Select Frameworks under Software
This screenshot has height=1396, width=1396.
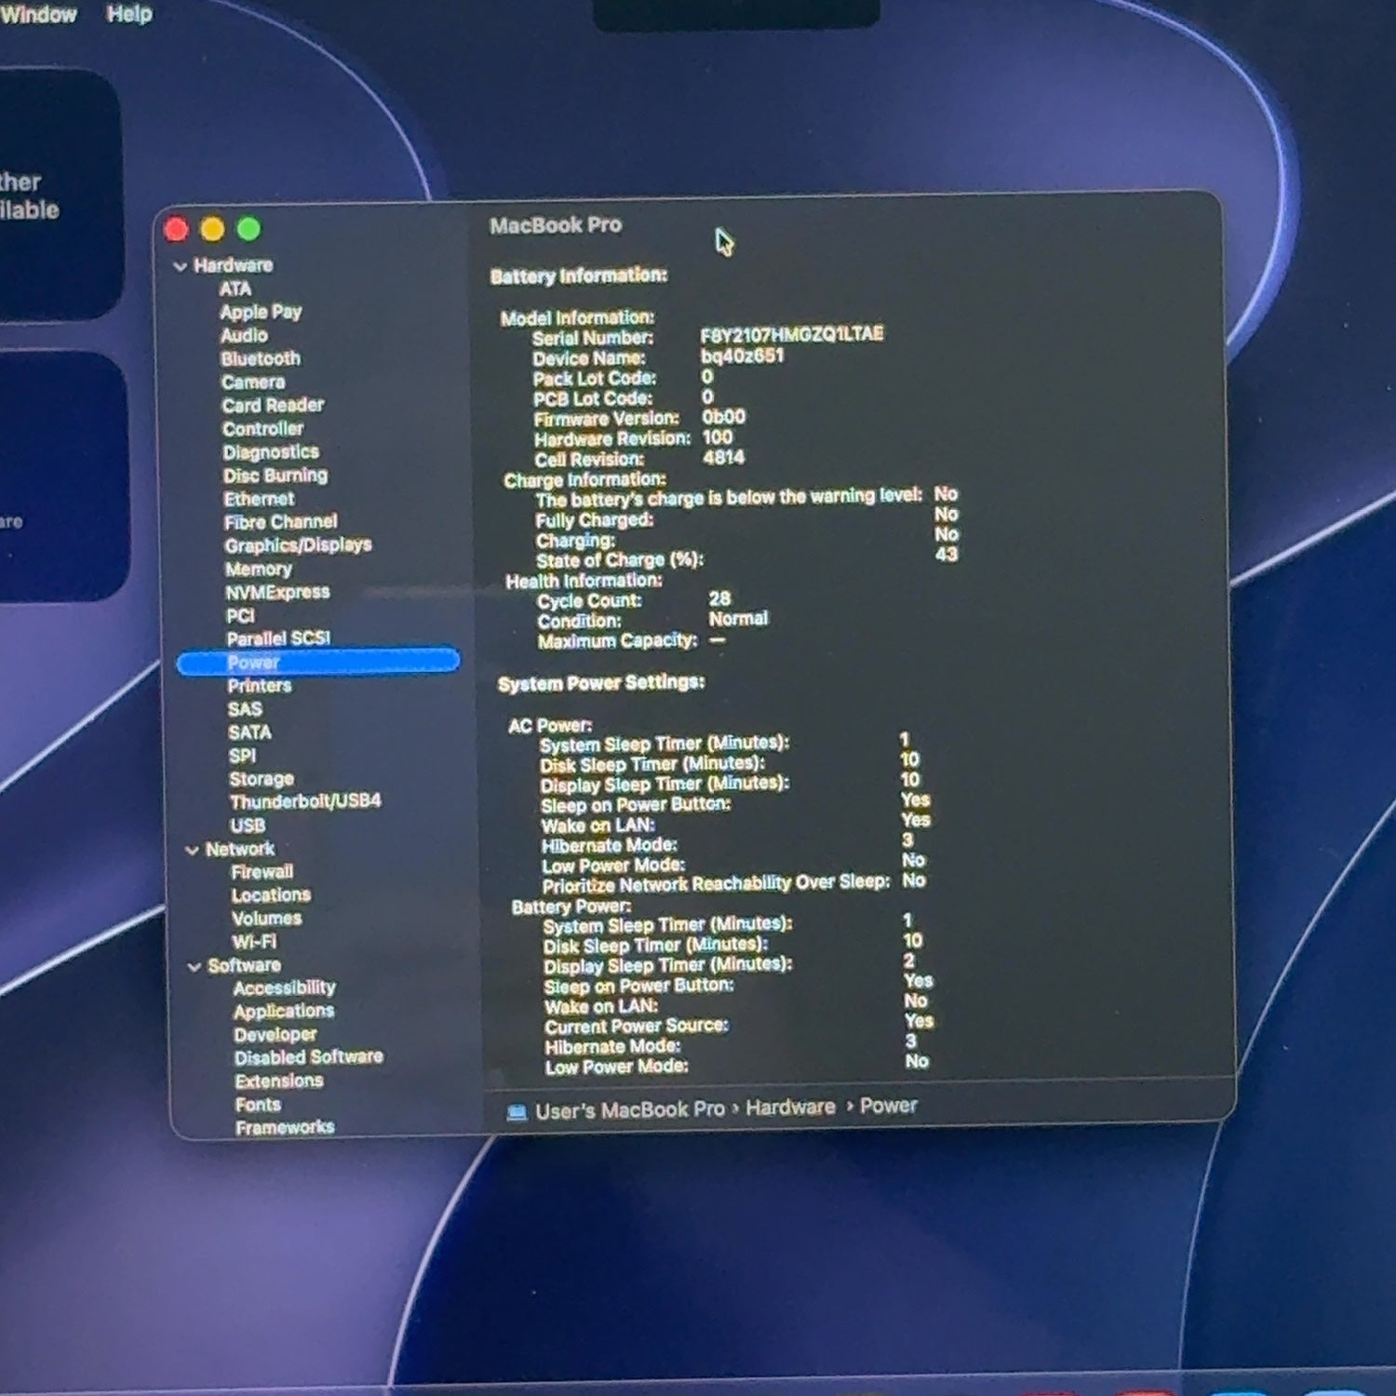(x=285, y=1128)
